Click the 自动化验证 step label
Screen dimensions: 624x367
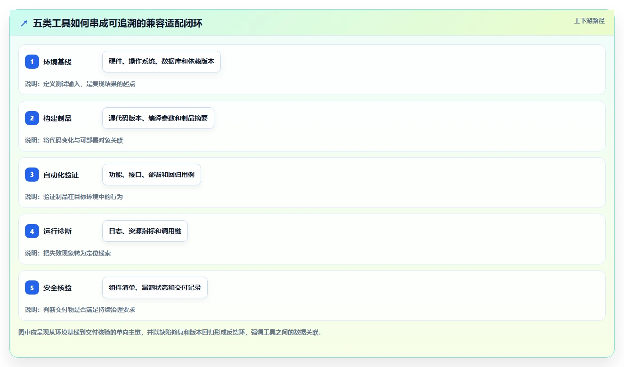pyautogui.click(x=61, y=175)
